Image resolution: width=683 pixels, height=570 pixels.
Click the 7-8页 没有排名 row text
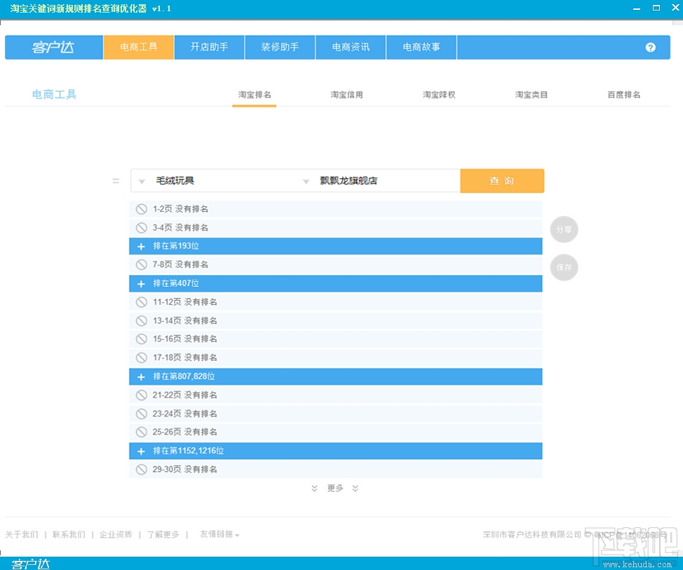[180, 265]
